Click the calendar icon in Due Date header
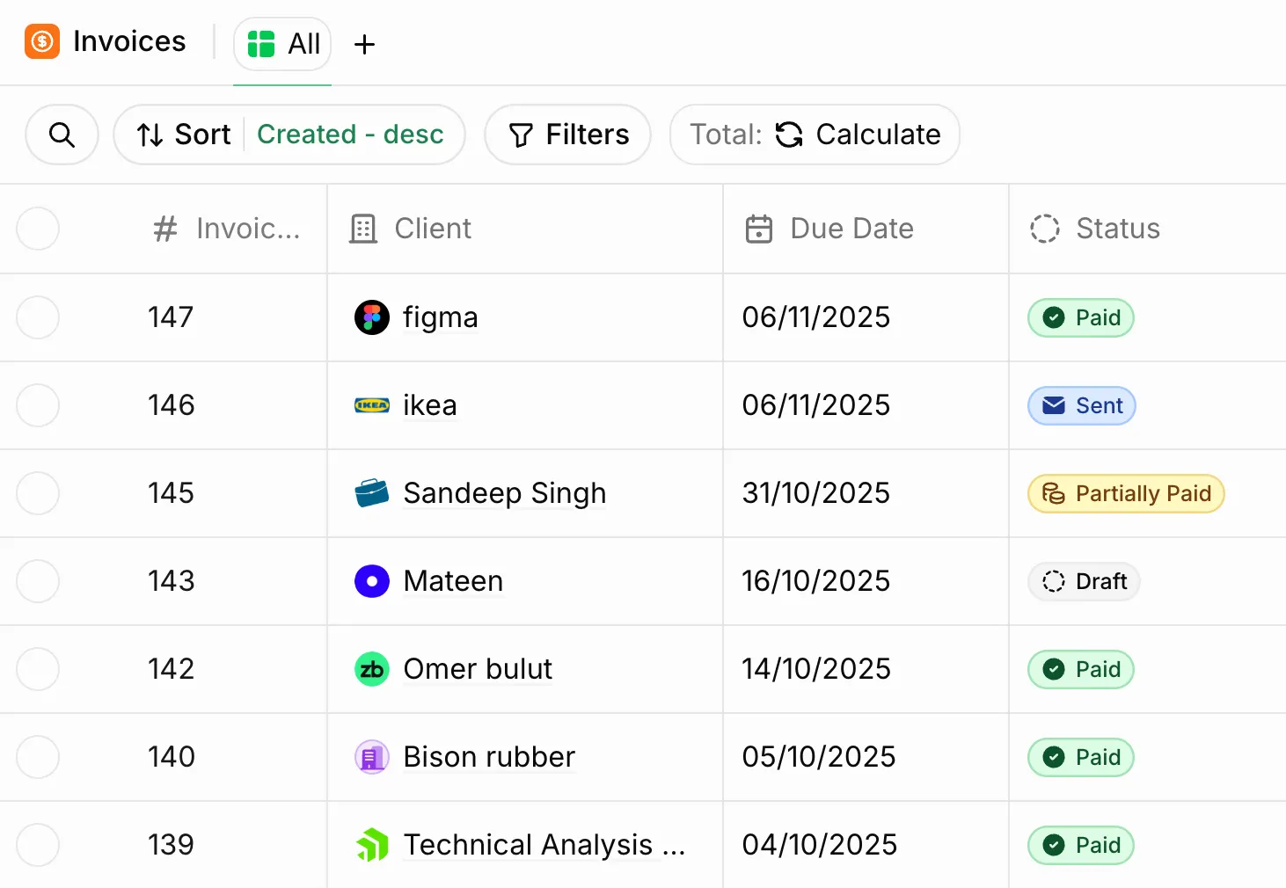The width and height of the screenshot is (1286, 888). pyautogui.click(x=759, y=229)
